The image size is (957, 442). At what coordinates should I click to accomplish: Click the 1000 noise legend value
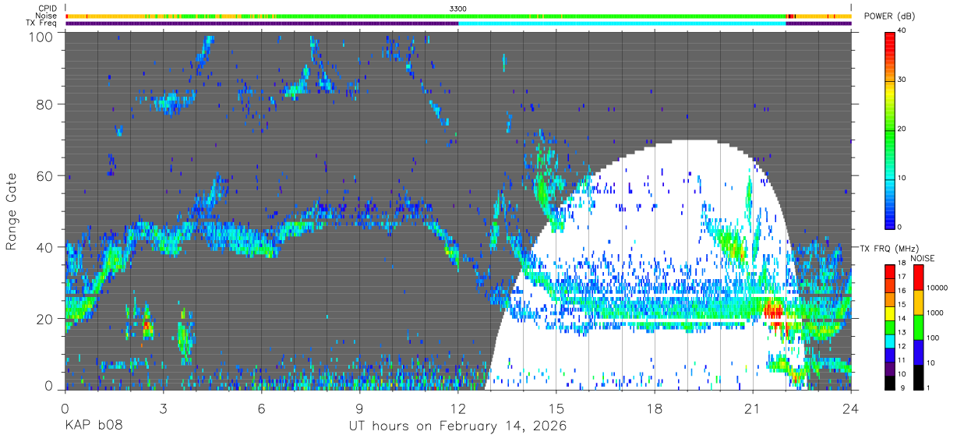tap(937, 313)
